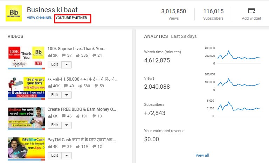
Task: Click the Add widget icon
Action: point(251,11)
